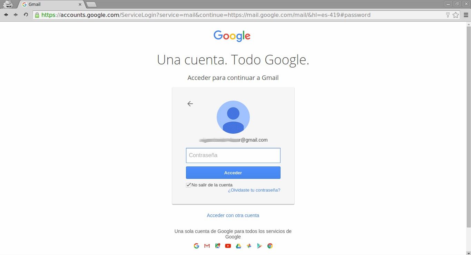Click the Gmail envelope icon in footer
471x255 pixels.
click(x=207, y=246)
